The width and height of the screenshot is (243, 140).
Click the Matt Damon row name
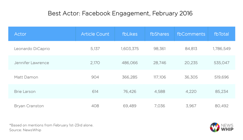(26, 77)
